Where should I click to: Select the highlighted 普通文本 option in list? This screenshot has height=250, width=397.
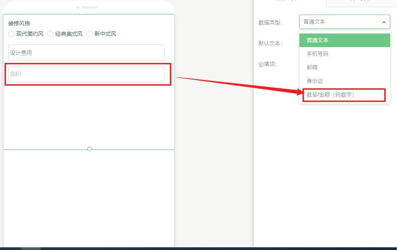point(344,40)
